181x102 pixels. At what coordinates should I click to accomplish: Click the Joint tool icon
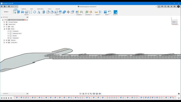click(81, 12)
